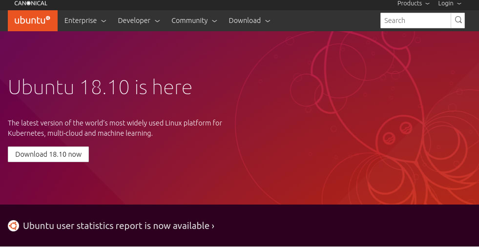Click the Search input field

tap(416, 21)
